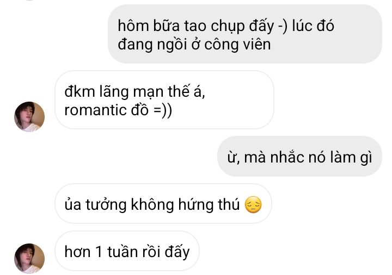Click the word "romantic" in the received message
392x275 pixels.
point(95,110)
